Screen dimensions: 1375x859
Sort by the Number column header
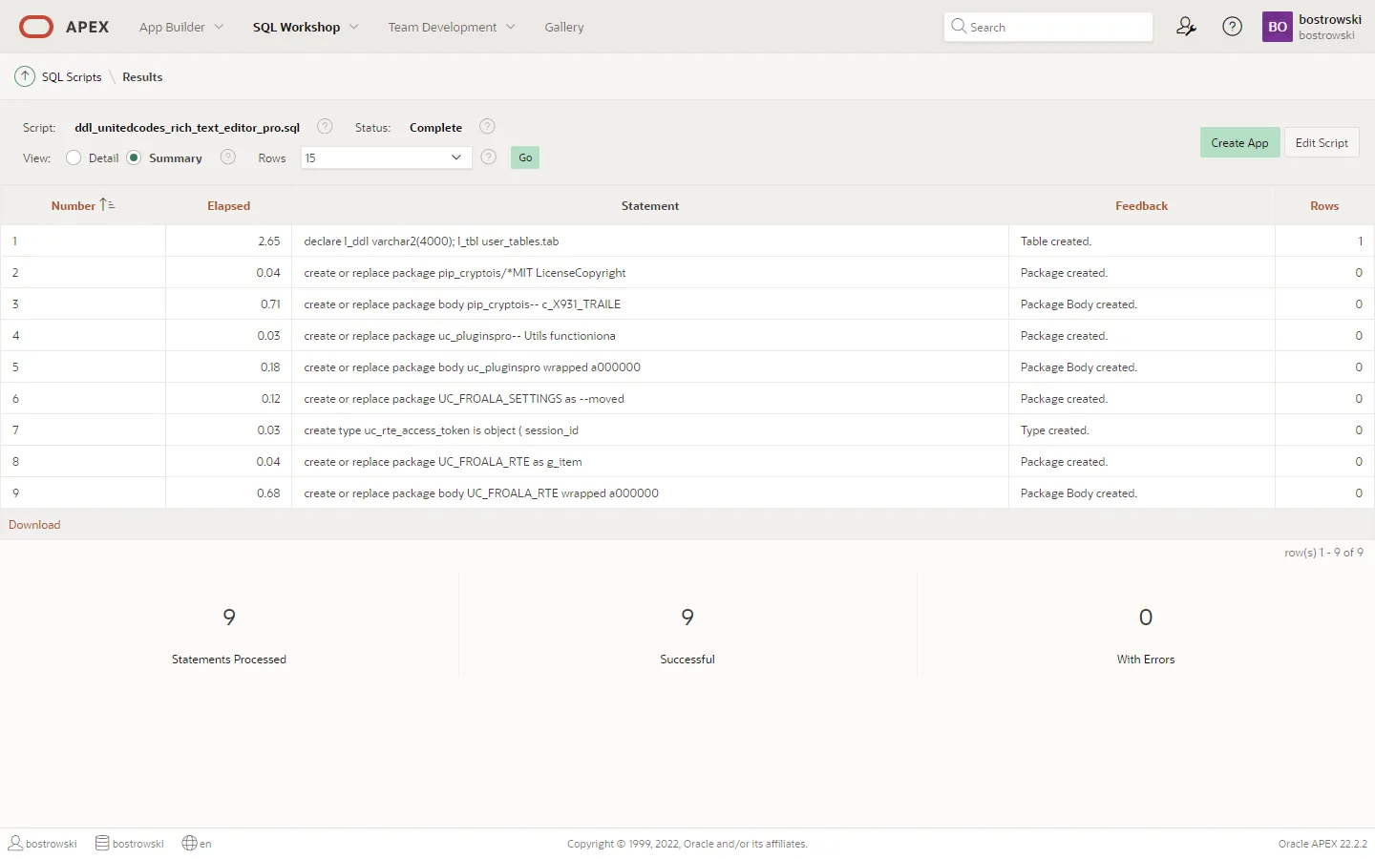74,206
